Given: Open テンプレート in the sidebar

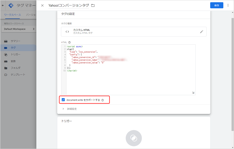Looking at the screenshot, I should 18,75.
